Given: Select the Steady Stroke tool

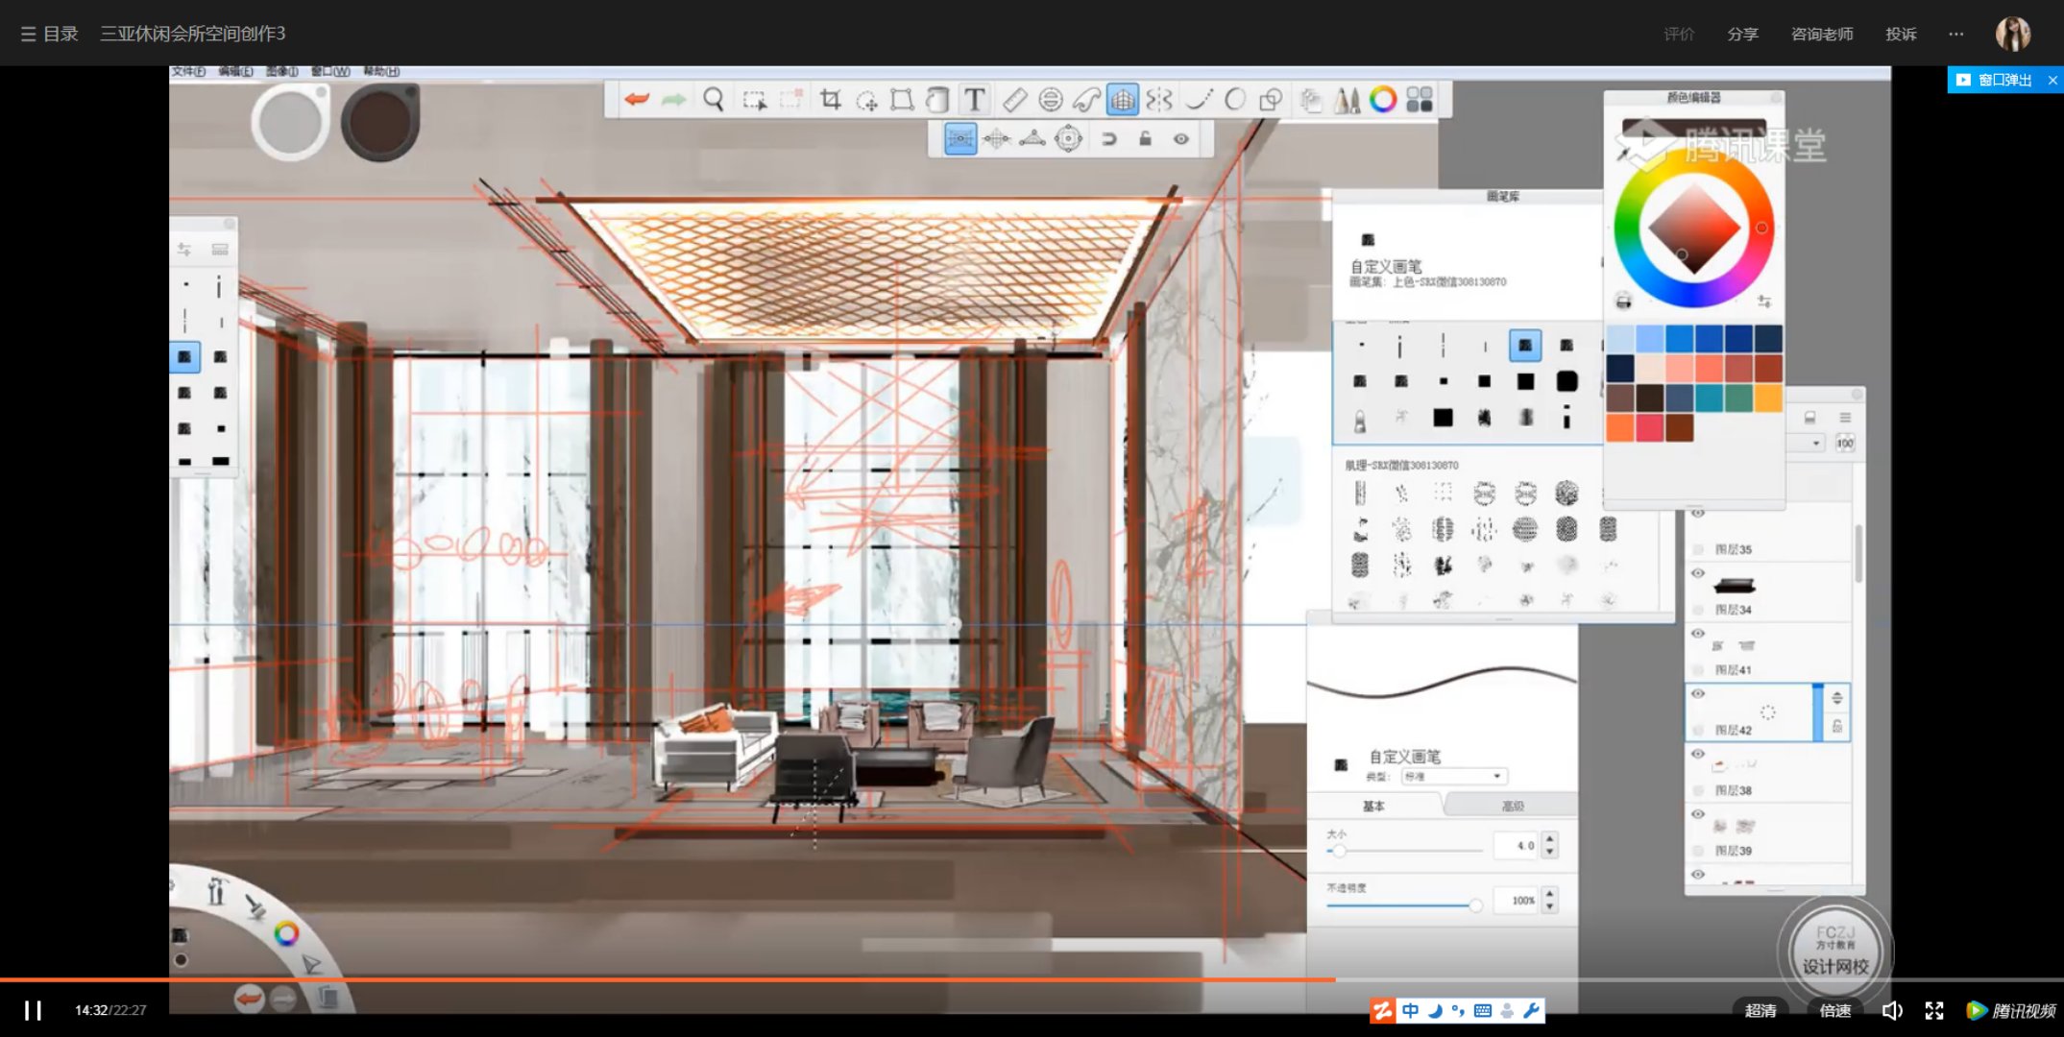Looking at the screenshot, I should 1198,100.
